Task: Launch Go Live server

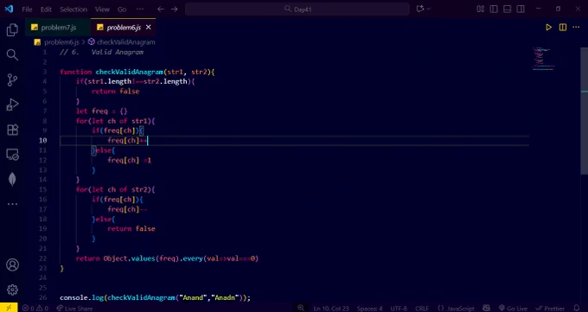Action: click(x=513, y=309)
